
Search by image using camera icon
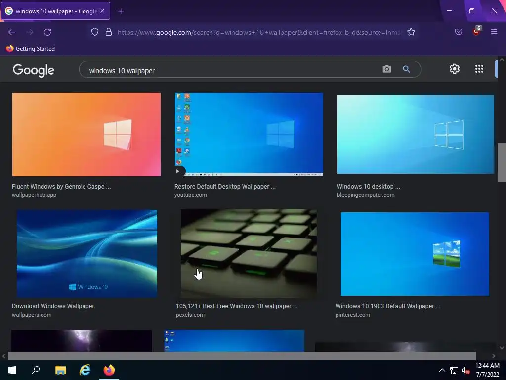pyautogui.click(x=386, y=69)
